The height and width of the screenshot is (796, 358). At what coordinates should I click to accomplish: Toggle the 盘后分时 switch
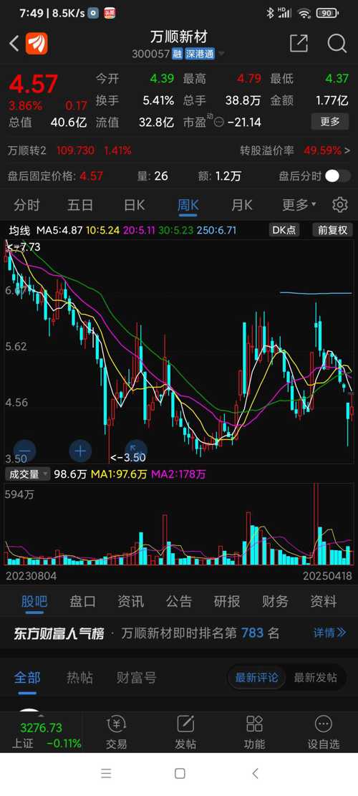tap(338, 176)
